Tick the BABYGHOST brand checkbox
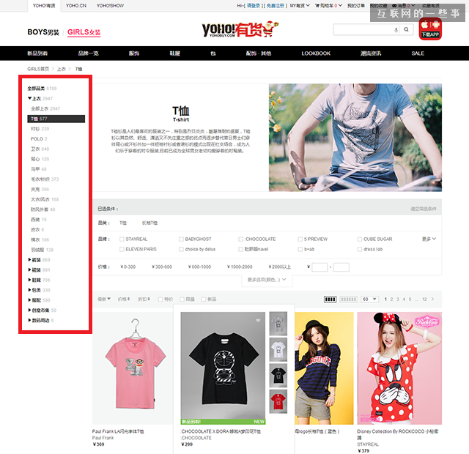Image resolution: width=469 pixels, height=454 pixels. coord(182,239)
